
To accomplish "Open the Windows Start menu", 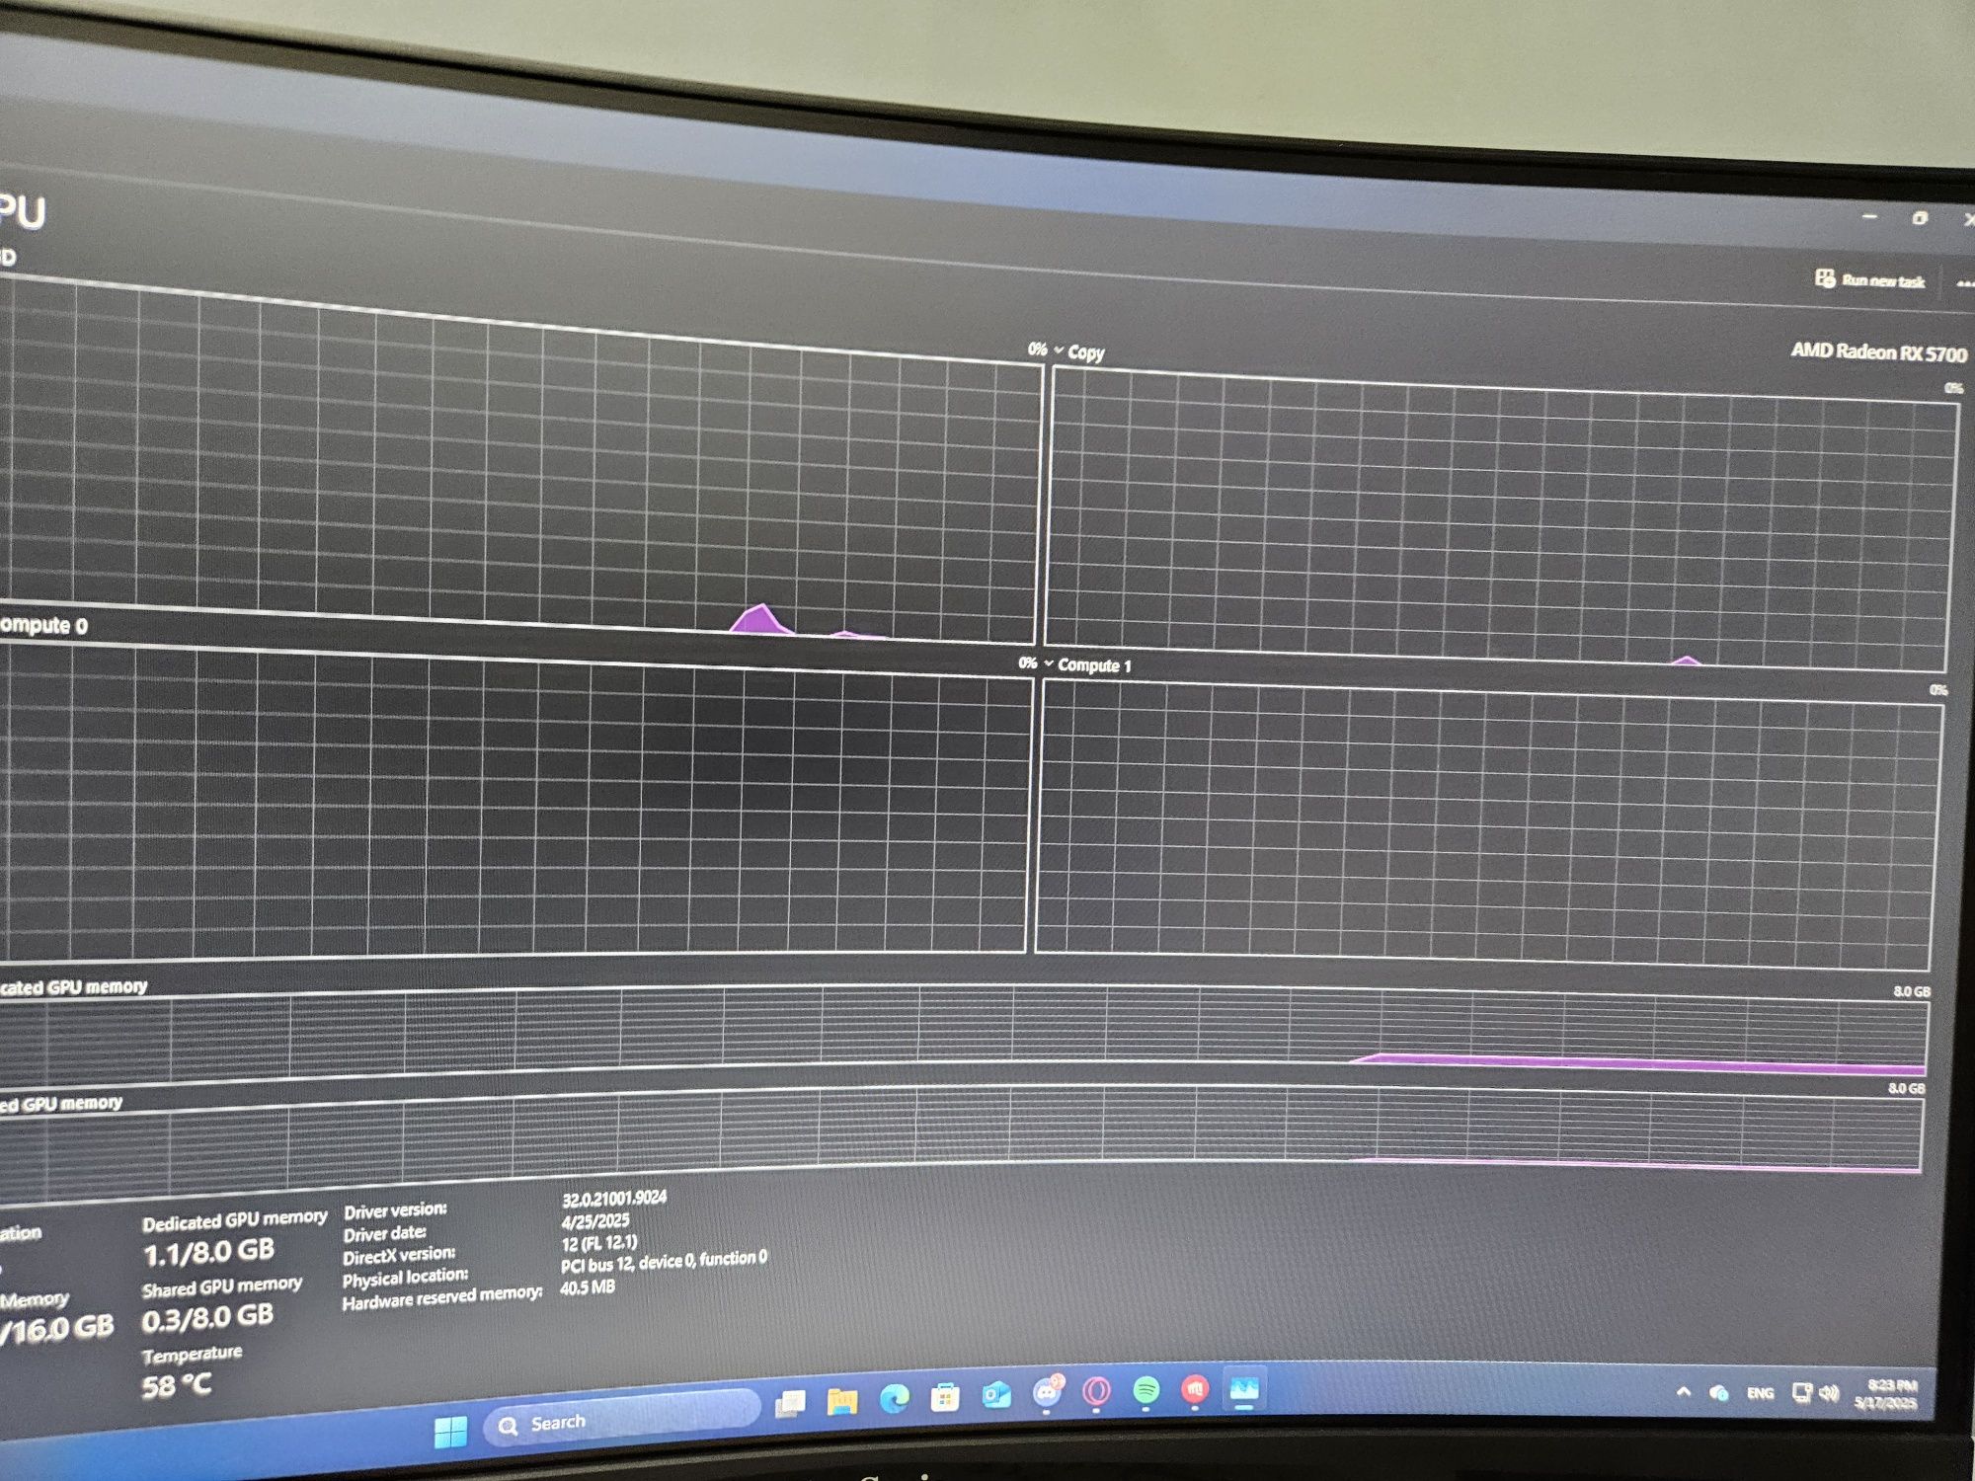I will (x=451, y=1430).
